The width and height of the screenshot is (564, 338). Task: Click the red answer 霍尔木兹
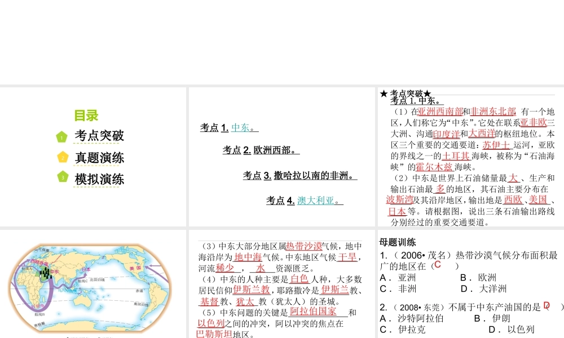(x=434, y=167)
